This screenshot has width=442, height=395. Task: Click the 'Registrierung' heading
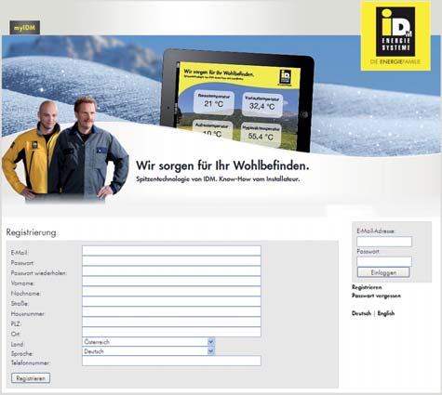pyautogui.click(x=31, y=232)
